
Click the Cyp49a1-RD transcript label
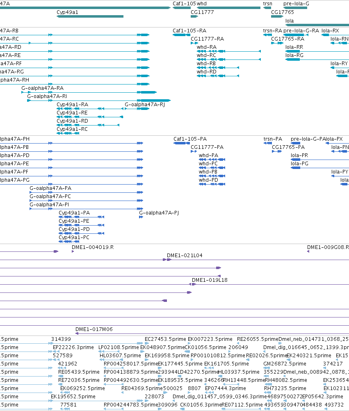72,121
